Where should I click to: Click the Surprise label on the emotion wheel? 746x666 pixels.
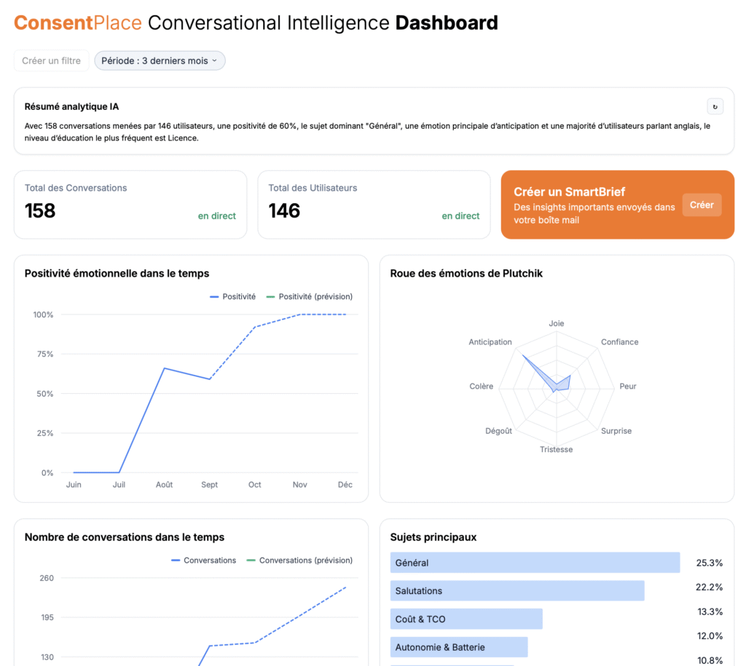[616, 431]
